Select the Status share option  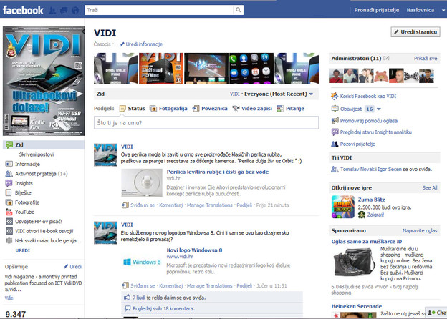point(133,109)
